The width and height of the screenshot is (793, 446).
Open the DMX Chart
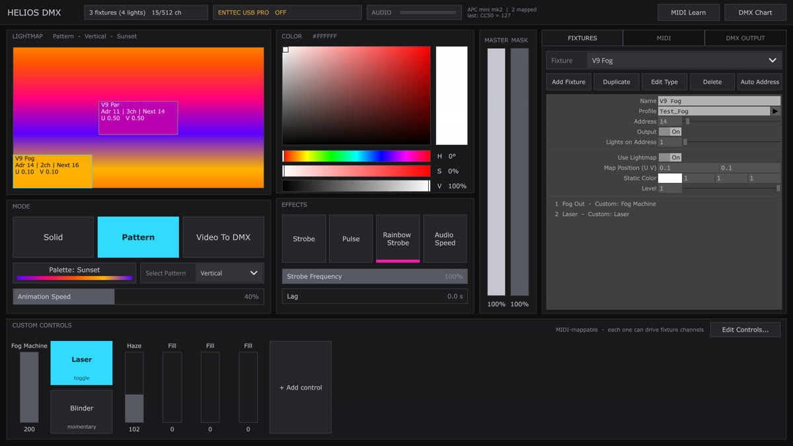(755, 13)
